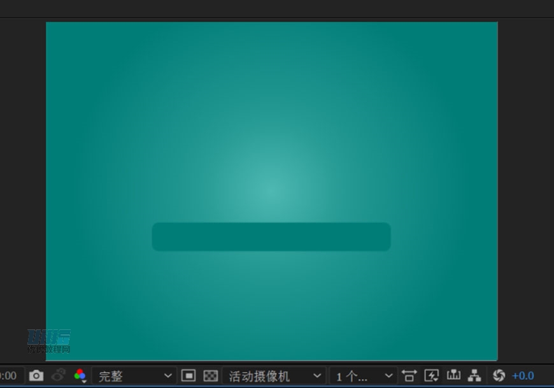Expand the 活动摄像机 camera view dropdown
This screenshot has width=554, height=388.
(274, 376)
